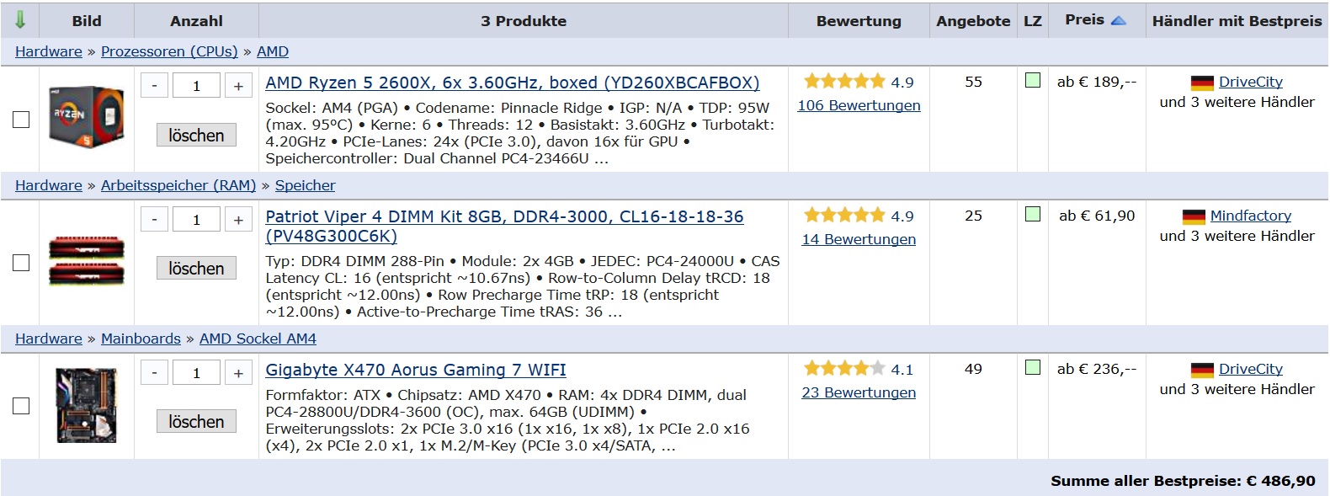This screenshot has width=1330, height=496.
Task: Check the Gigabyte X470 row checkbox
Action: click(x=21, y=406)
